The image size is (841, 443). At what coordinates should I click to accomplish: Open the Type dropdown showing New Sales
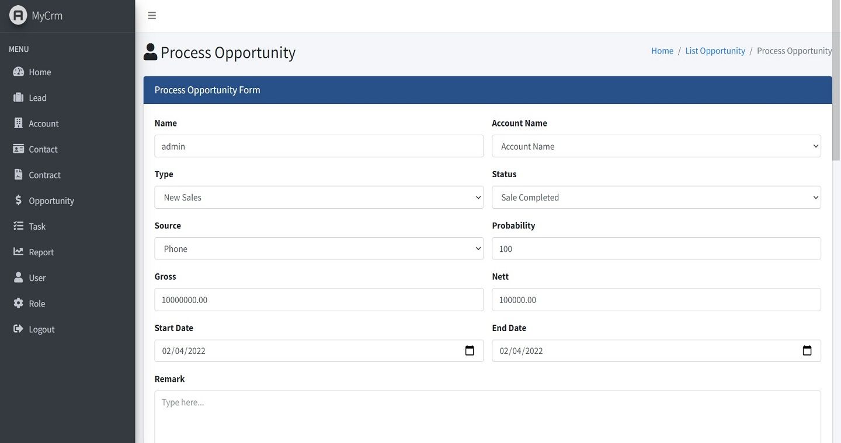tap(319, 198)
